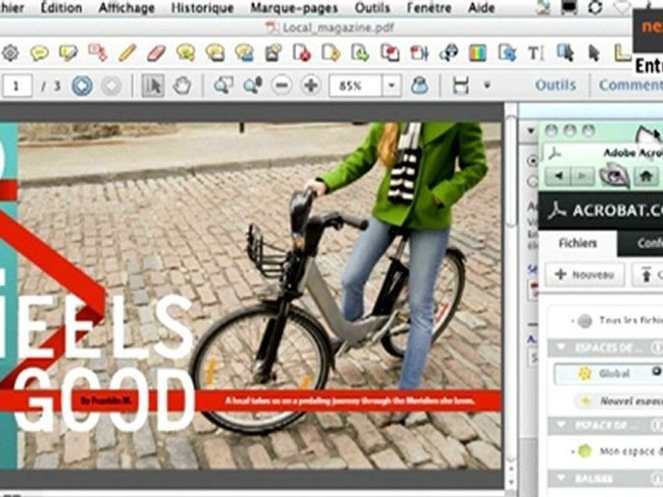
Task: Click the Nouvel espace button
Action: click(621, 400)
